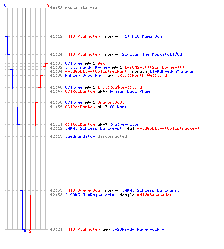Click [ae]perditor on the disconnected line
This screenshot has width=224, height=249.
click(80, 136)
